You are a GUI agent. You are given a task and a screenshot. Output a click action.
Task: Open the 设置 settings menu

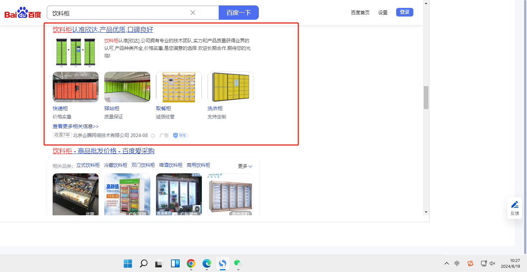coord(383,13)
